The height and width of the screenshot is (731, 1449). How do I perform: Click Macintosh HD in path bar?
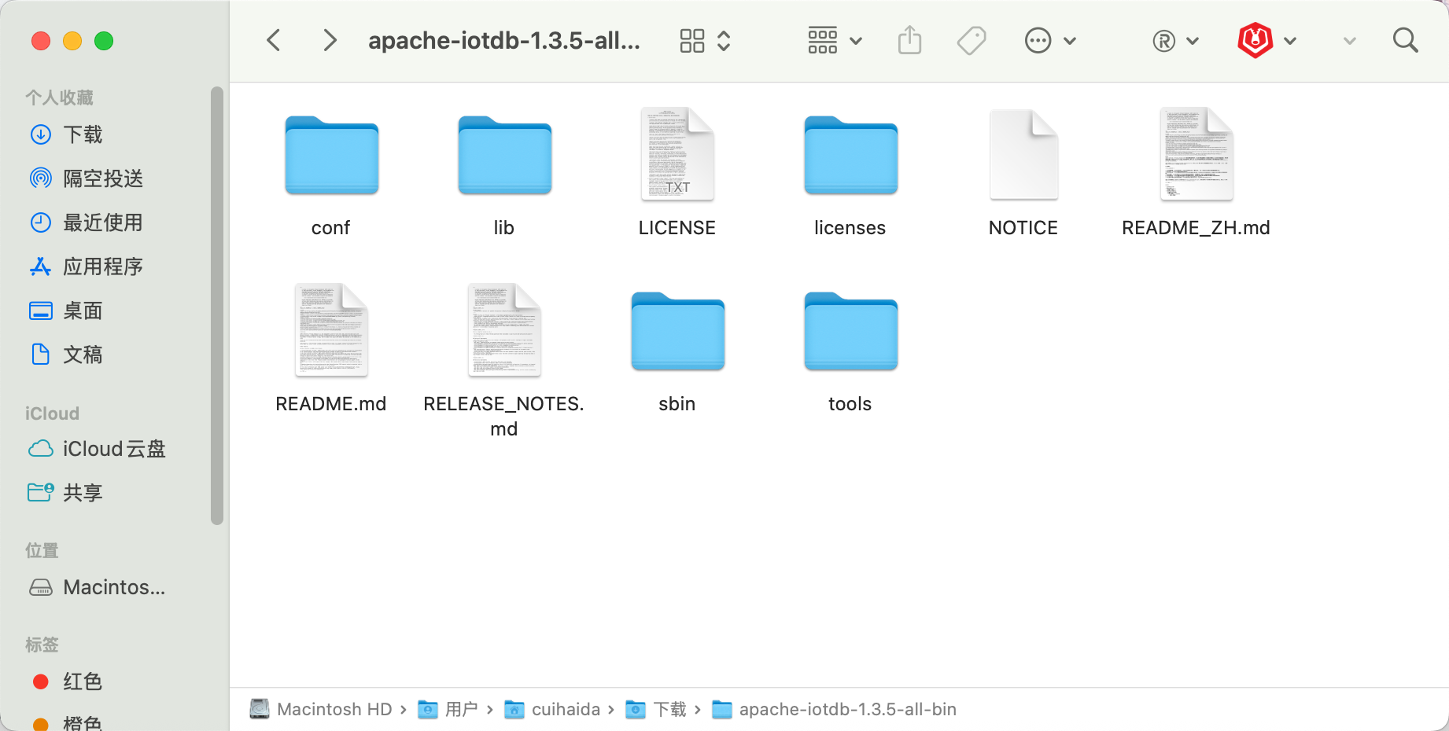(321, 709)
